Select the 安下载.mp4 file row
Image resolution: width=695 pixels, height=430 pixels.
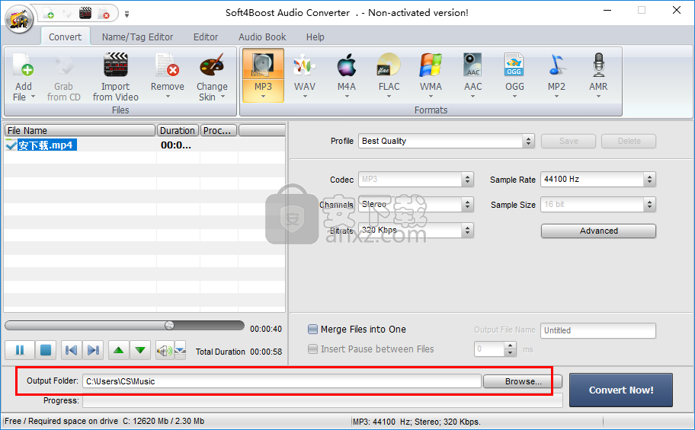coord(145,145)
